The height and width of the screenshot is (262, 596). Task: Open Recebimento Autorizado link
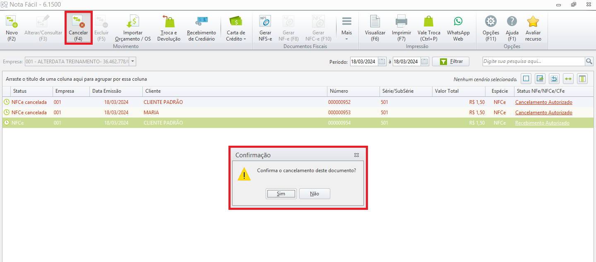point(542,123)
